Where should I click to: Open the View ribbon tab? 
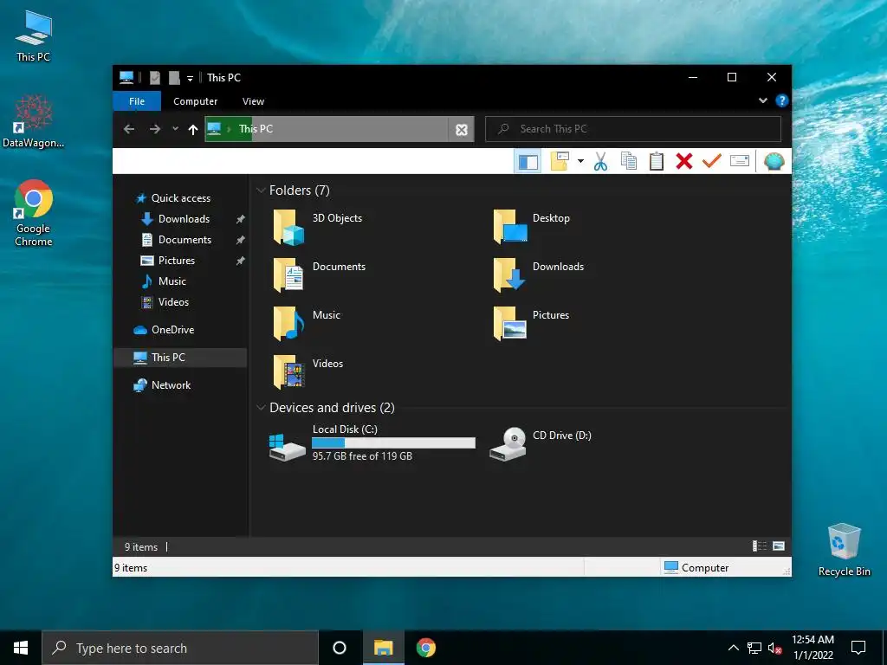click(x=253, y=101)
